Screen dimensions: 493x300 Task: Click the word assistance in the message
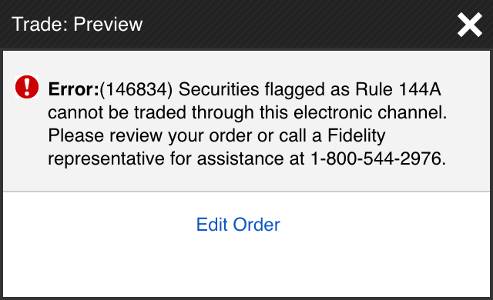240,158
